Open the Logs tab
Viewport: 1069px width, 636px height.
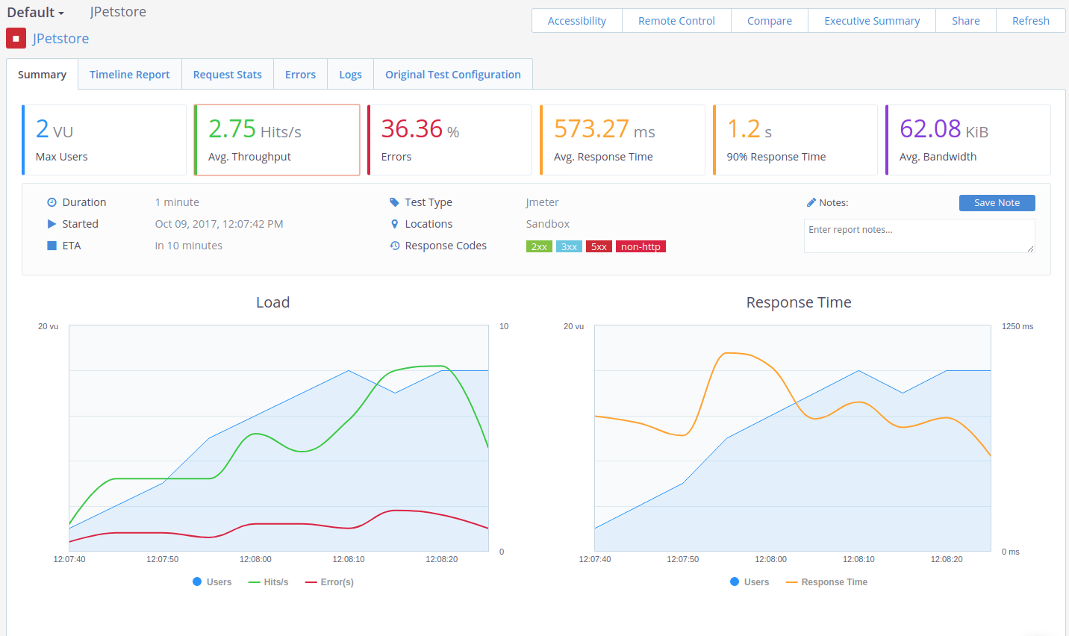(x=350, y=75)
